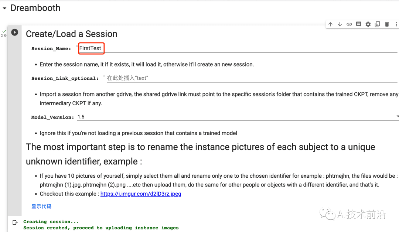Viewport: 399px width, 232px height.
Task: Click the green checkmark execution status
Action: coord(4,31)
